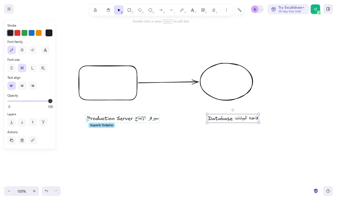Click the AI magic wand button

(240, 10)
